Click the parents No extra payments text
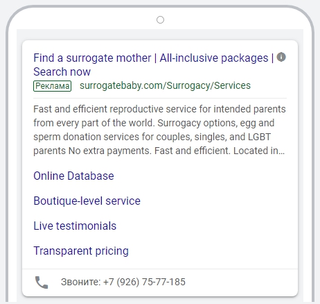320x304 pixels. (x=93, y=151)
